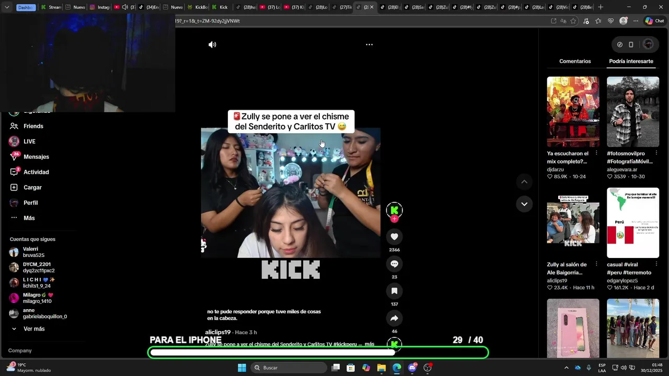Open the TikTok profile avatar at top right
This screenshot has height=376, width=669.
coord(648,44)
